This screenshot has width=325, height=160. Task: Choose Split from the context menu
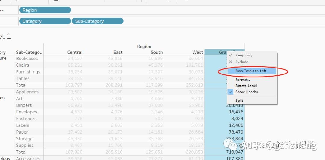tap(239, 101)
